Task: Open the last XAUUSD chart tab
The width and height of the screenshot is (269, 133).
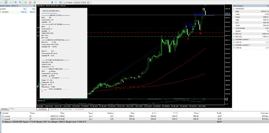Action: [x=80, y=109]
